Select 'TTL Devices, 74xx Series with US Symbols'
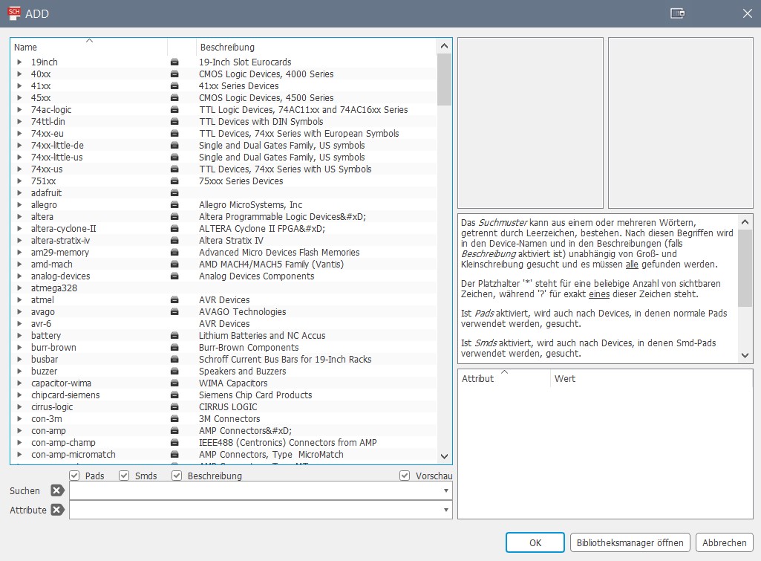The height and width of the screenshot is (561, 761). tap(285, 169)
